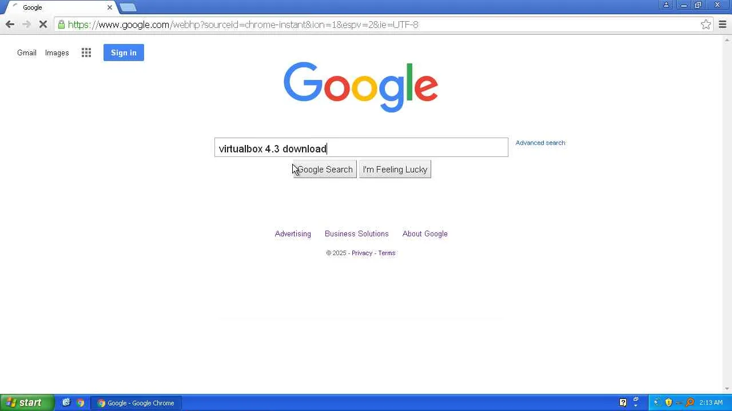Launch the blue quick launch icon beside Start
The image size is (732, 411).
click(66, 402)
